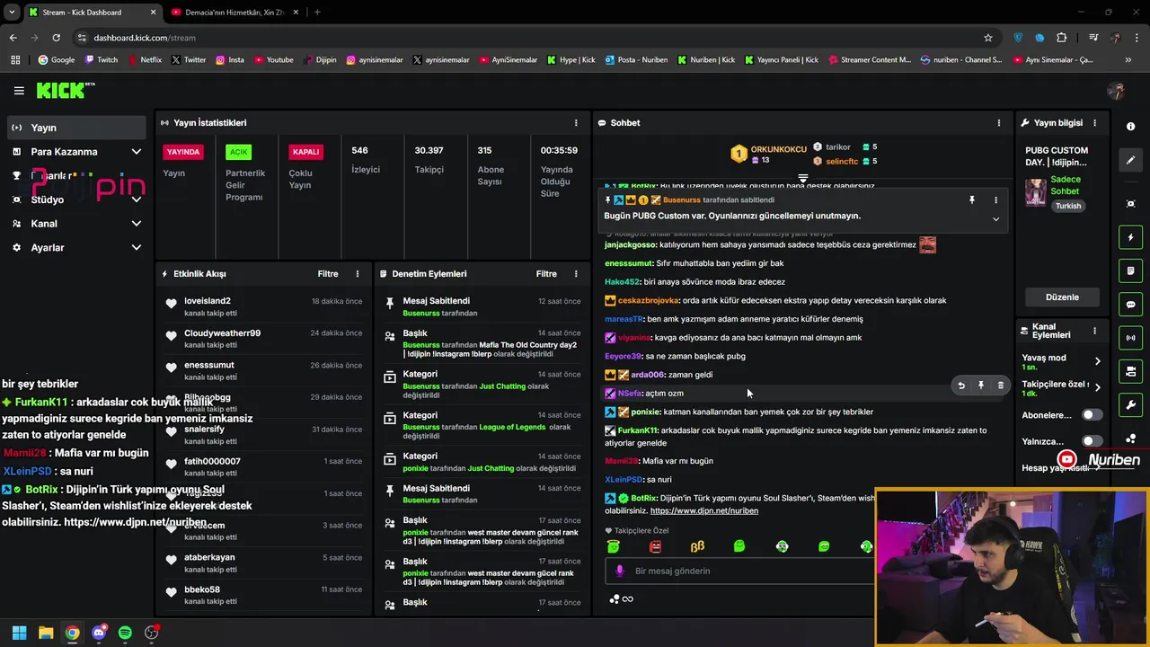Click the broadcast signal icon in the right sidebar
This screenshot has width=1150, height=647.
pyautogui.click(x=1131, y=338)
